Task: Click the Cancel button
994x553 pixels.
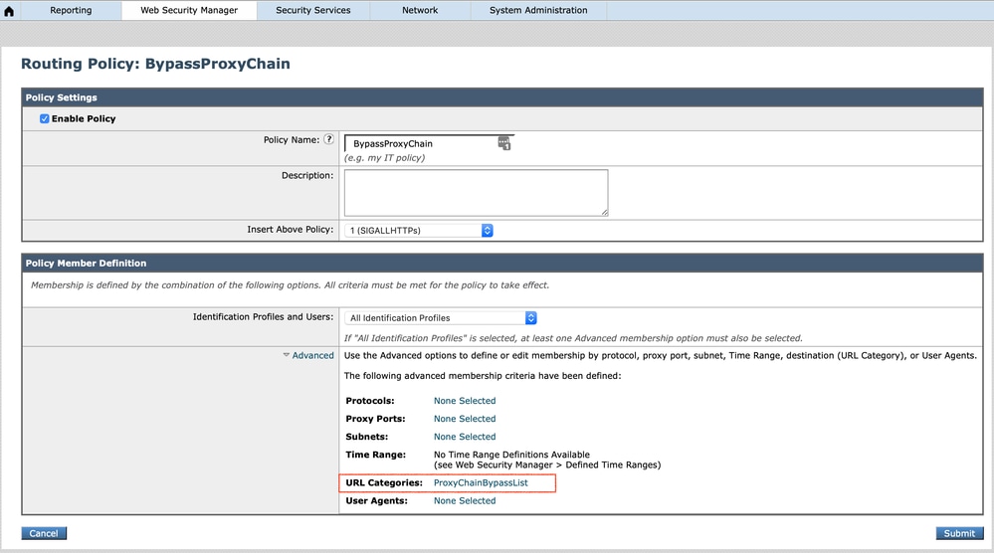Action: [44, 533]
